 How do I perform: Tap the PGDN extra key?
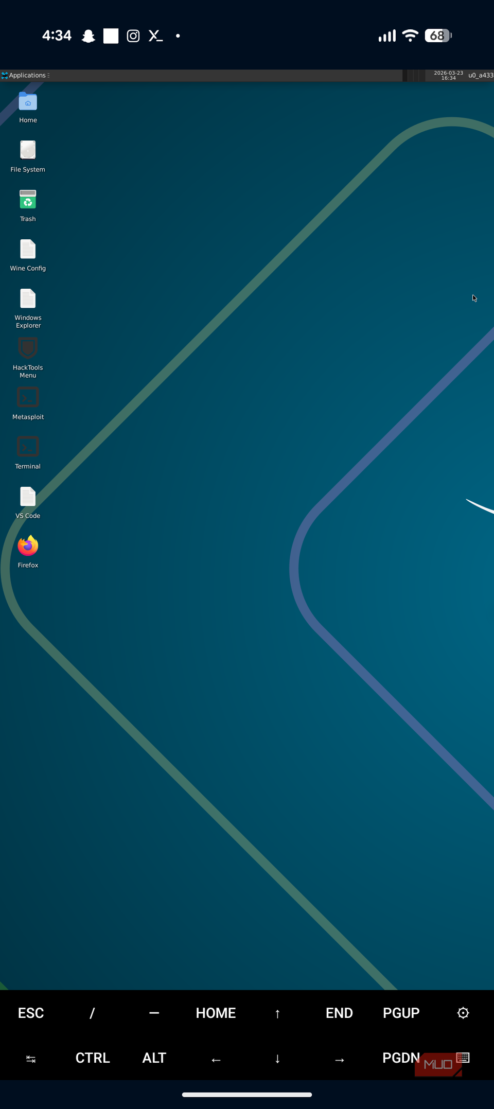pos(401,1058)
